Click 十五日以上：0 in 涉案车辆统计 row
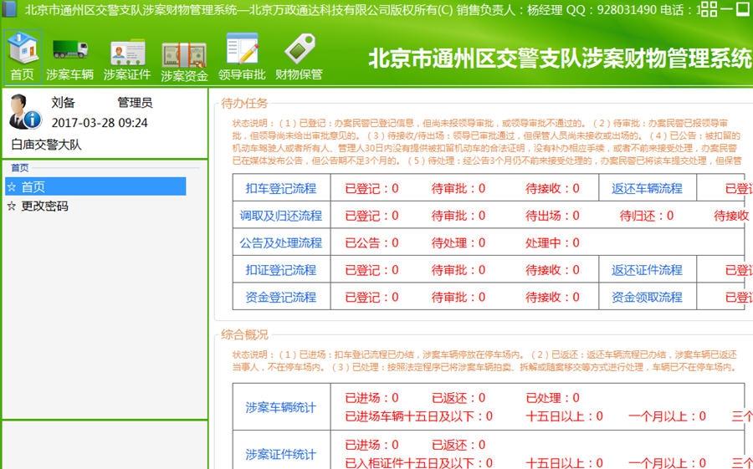Image resolution: width=753 pixels, height=469 pixels. coord(564,416)
